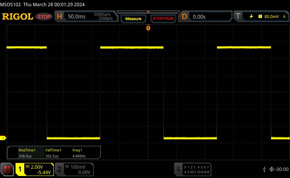The height and width of the screenshot is (178, 290).
Task: Click the USB connection status icon
Action: point(264,169)
